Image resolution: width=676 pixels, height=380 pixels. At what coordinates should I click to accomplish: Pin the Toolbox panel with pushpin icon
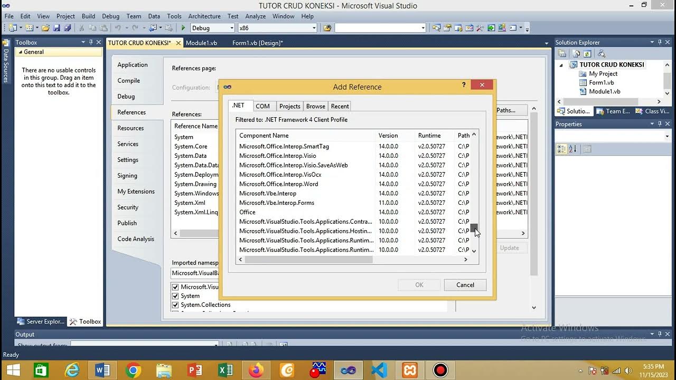tap(91, 42)
